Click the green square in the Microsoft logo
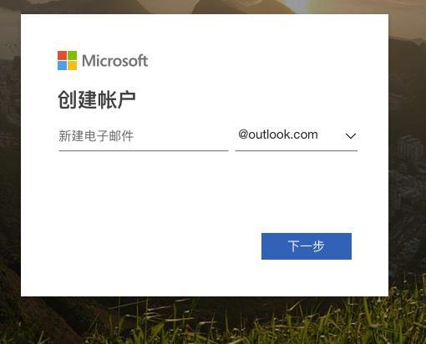 tap(72, 55)
